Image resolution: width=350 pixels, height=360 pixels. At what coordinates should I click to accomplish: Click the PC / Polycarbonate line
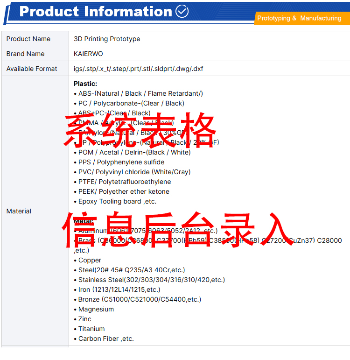coord(129,103)
